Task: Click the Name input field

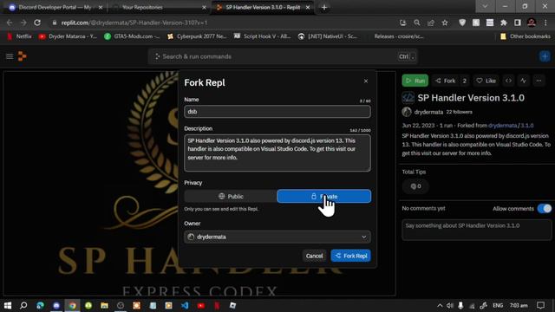Action: [x=277, y=112]
